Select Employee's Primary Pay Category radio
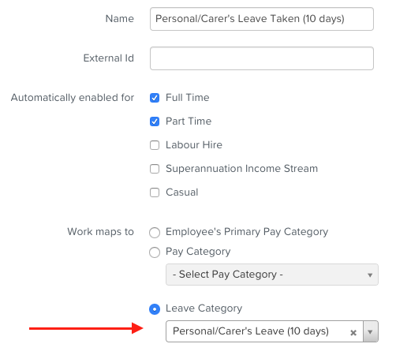 (x=155, y=233)
